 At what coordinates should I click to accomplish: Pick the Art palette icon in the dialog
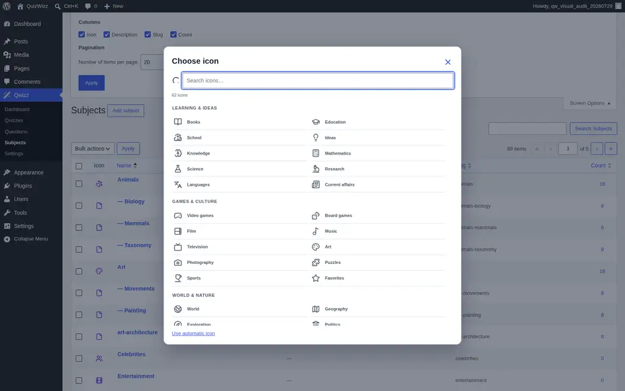tap(377, 247)
